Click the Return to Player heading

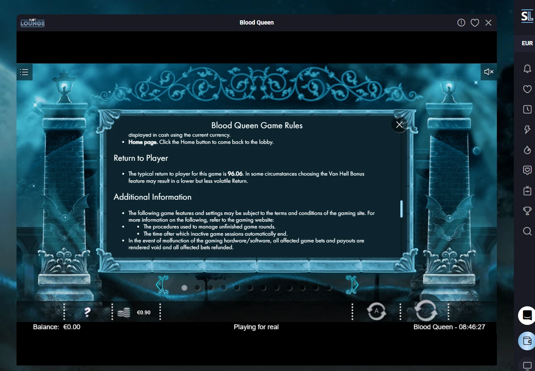click(x=141, y=158)
